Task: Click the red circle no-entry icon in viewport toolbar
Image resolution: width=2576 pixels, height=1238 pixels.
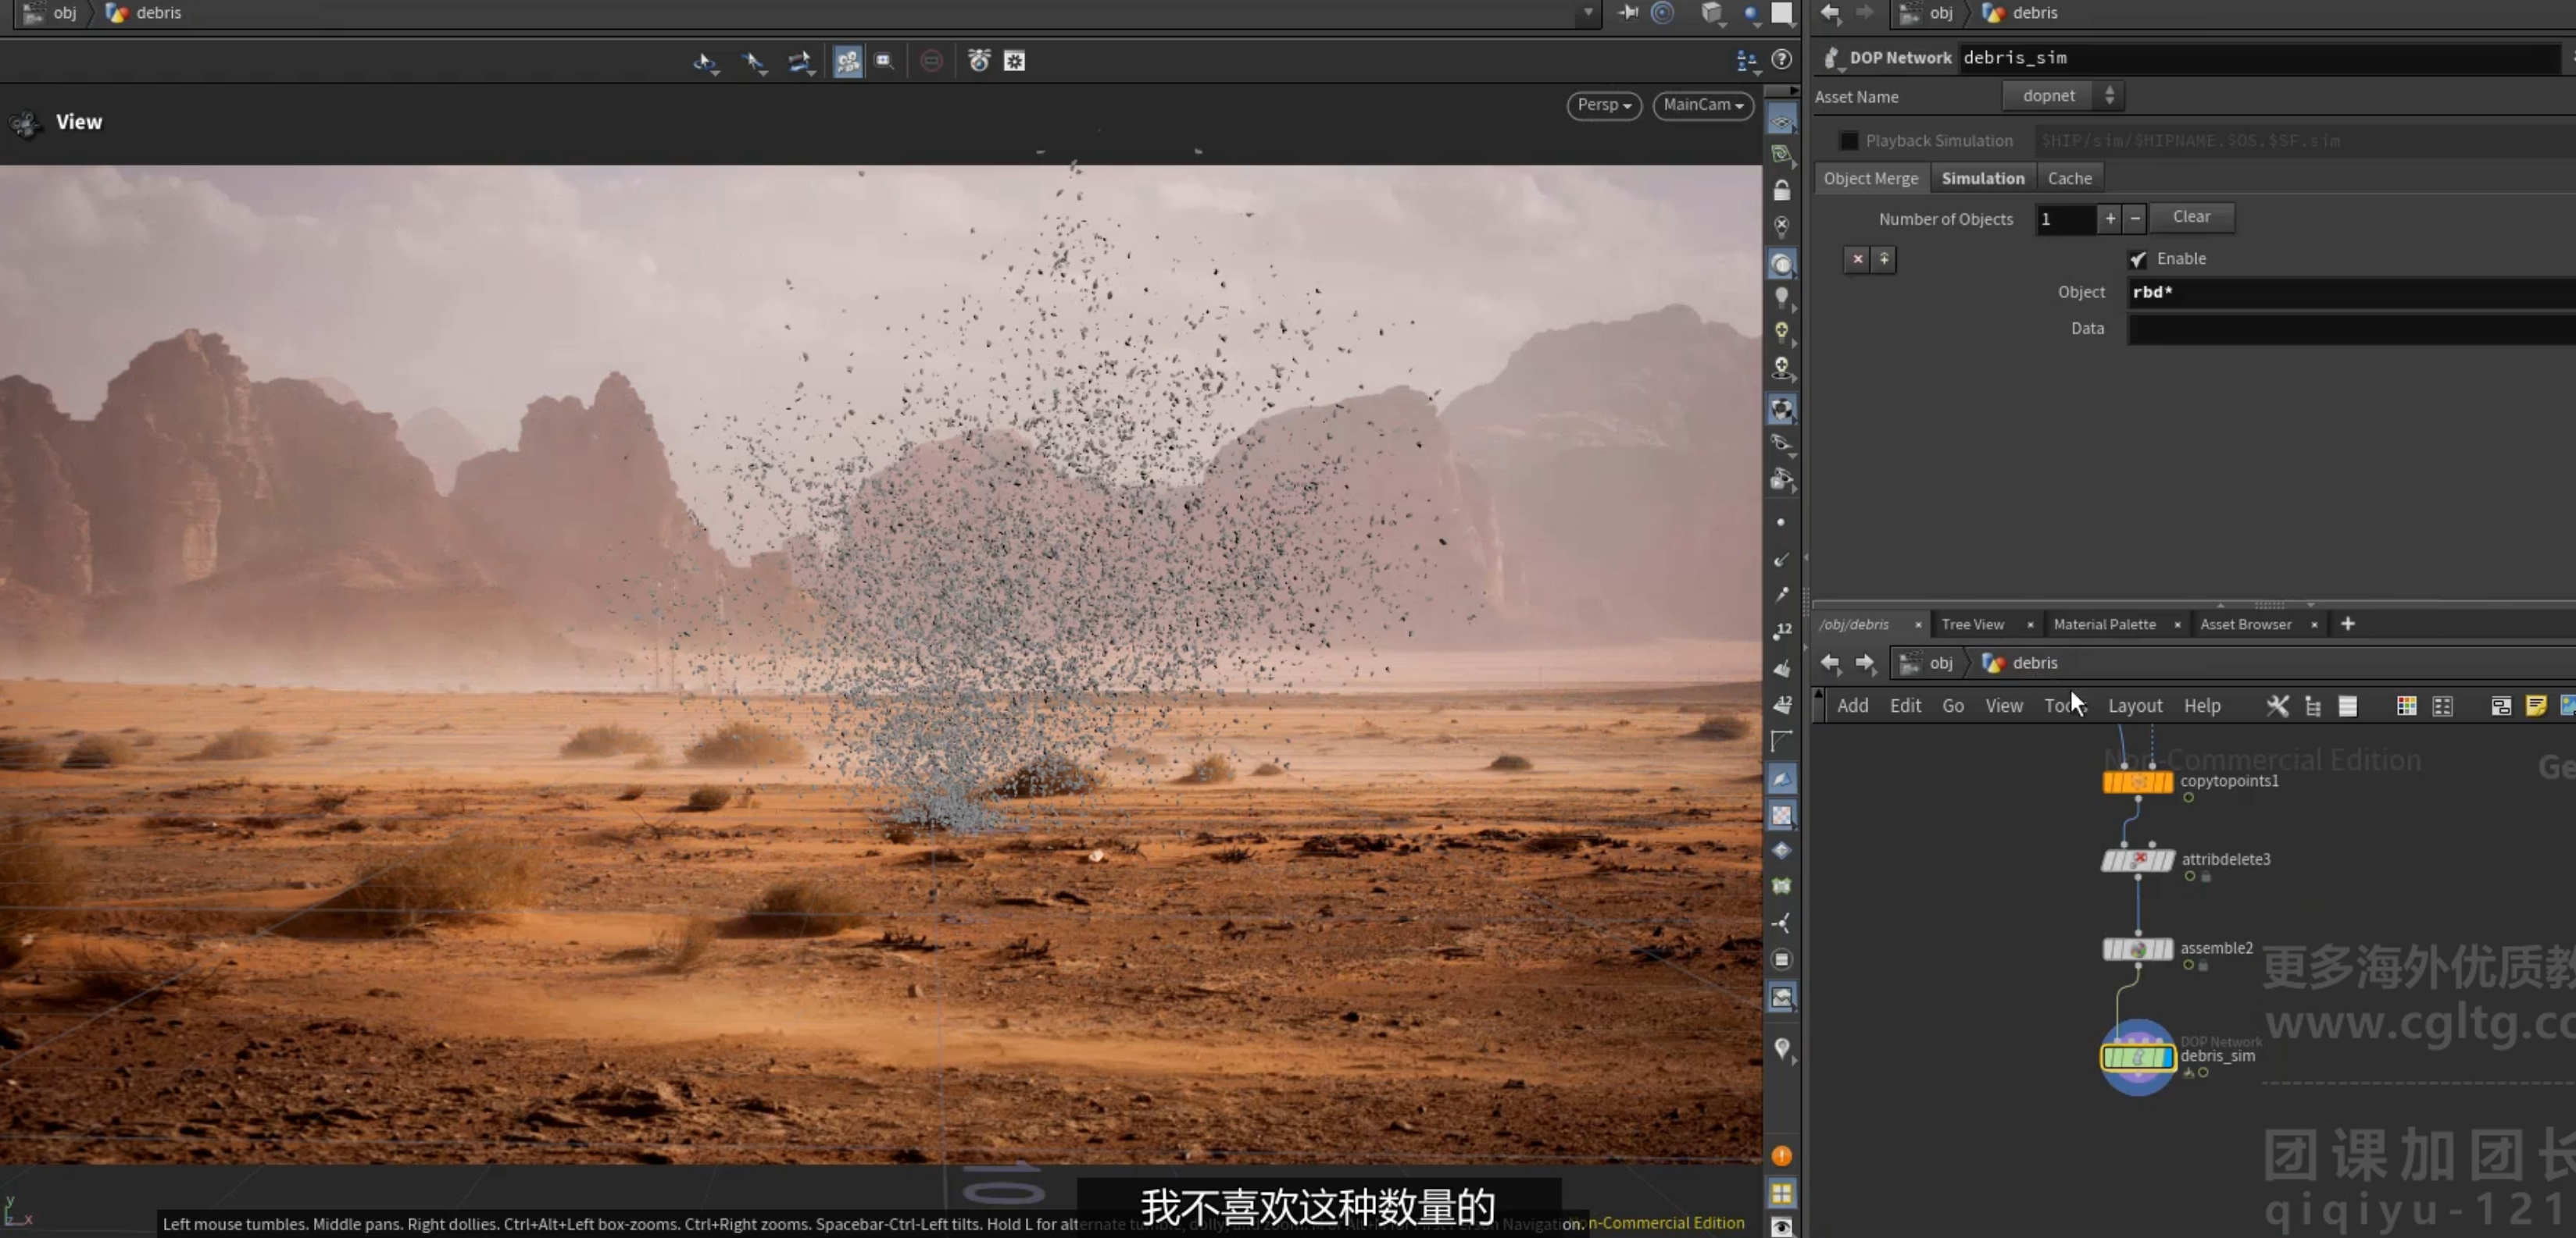Action: click(931, 61)
